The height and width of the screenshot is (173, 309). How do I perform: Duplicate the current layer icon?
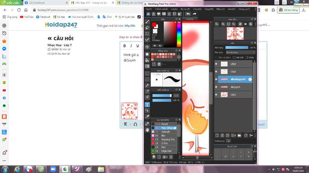[x=246, y=135]
